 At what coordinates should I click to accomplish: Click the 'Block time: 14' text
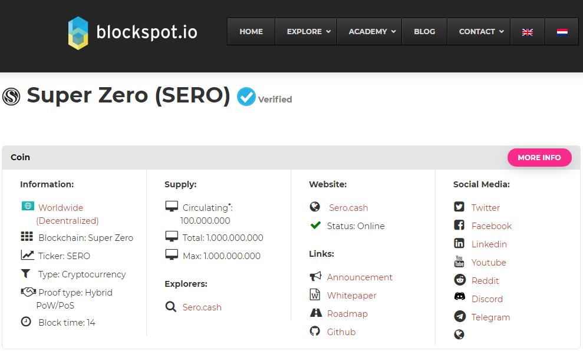[67, 322]
